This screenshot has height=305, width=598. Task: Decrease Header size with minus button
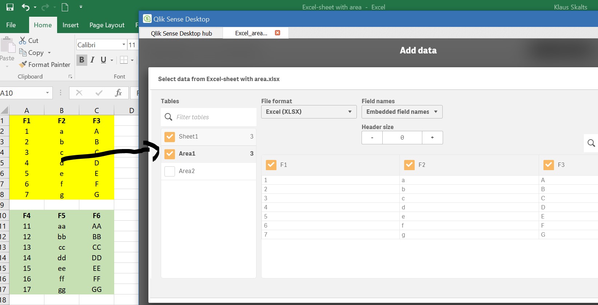[372, 137]
